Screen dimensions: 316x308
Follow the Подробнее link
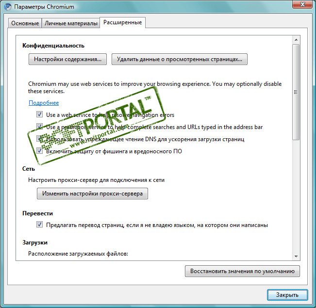pyautogui.click(x=44, y=103)
